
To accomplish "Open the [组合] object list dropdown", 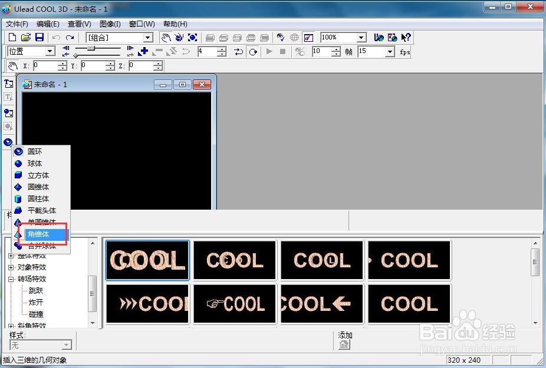I will [x=148, y=38].
